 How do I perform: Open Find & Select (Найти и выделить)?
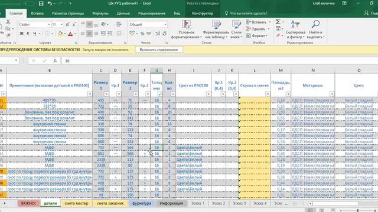[315, 29]
